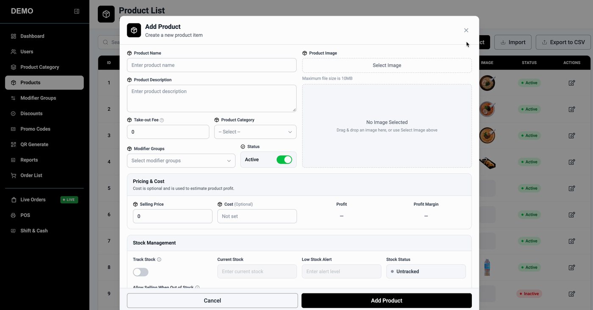Click the Discounts icon in sidebar
Viewport: 593px width, 310px height.
point(14,114)
